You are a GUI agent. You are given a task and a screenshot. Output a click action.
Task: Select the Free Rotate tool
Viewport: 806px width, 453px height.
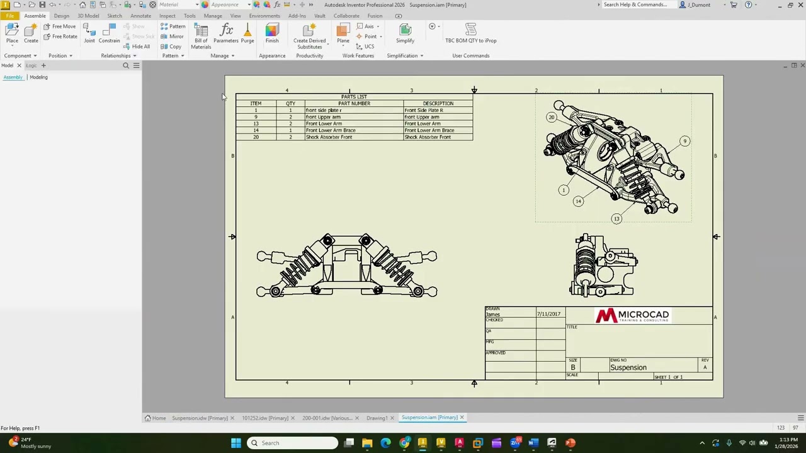click(x=60, y=36)
